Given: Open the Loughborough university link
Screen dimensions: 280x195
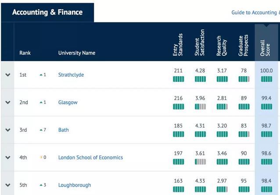Looking at the screenshot, I should (x=74, y=185).
